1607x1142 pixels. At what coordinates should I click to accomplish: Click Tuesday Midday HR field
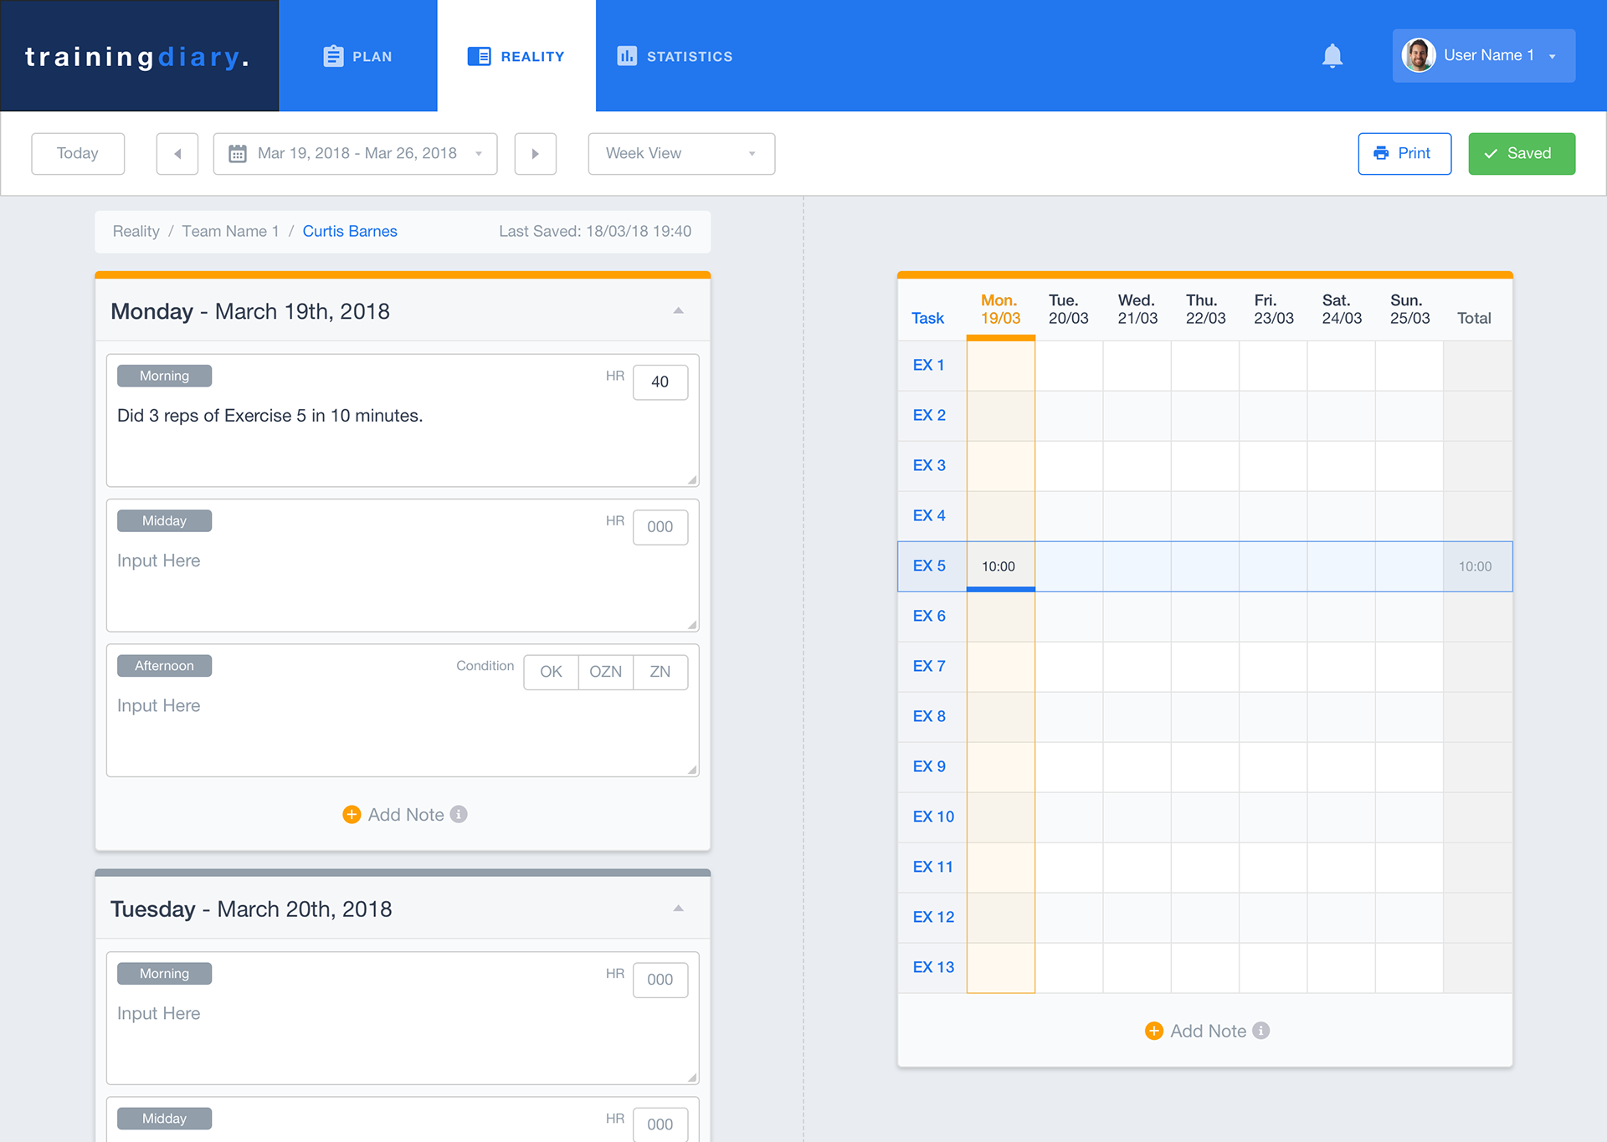coord(660,1125)
